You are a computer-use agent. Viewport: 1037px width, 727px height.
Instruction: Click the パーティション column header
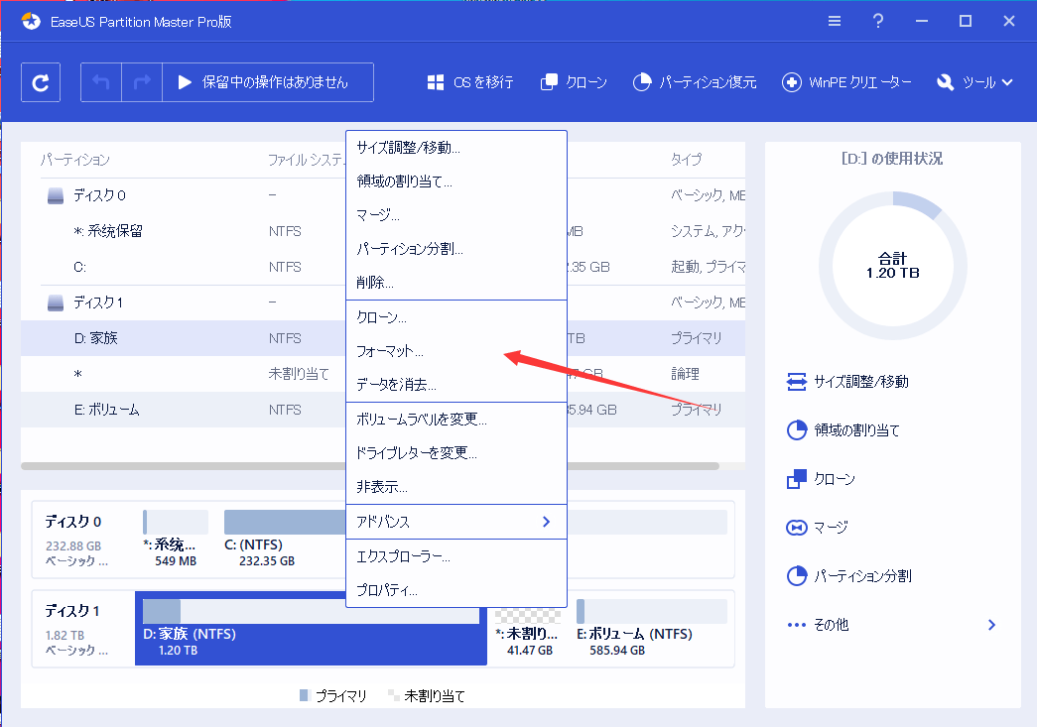click(x=75, y=160)
